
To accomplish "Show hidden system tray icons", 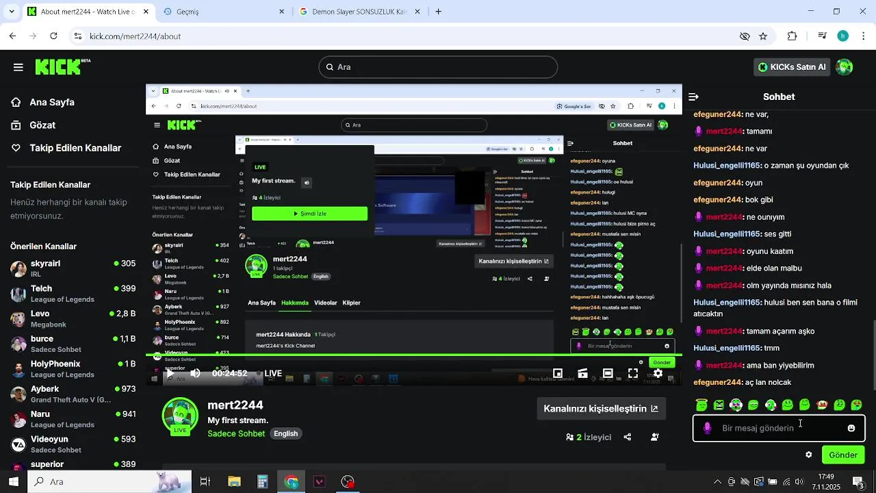I will 717,482.
